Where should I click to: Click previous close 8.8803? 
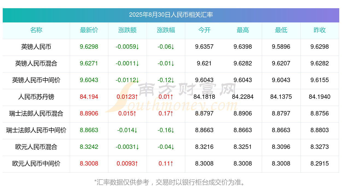tap(320, 130)
